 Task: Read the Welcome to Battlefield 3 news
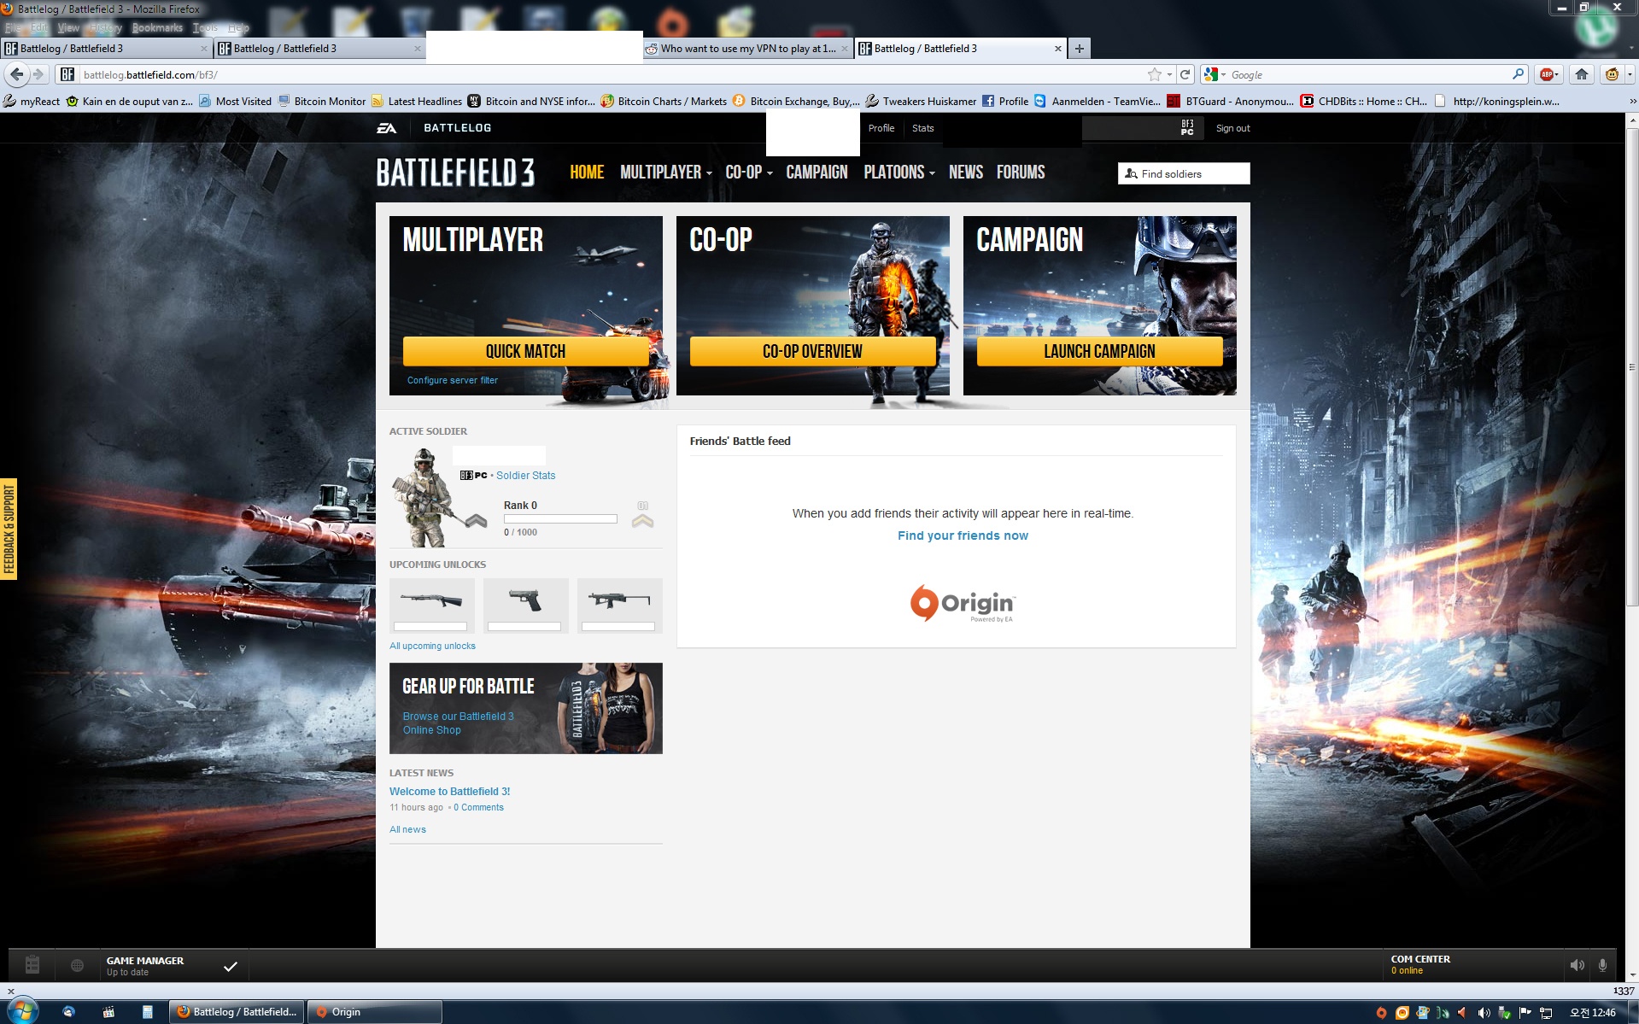click(x=450, y=792)
